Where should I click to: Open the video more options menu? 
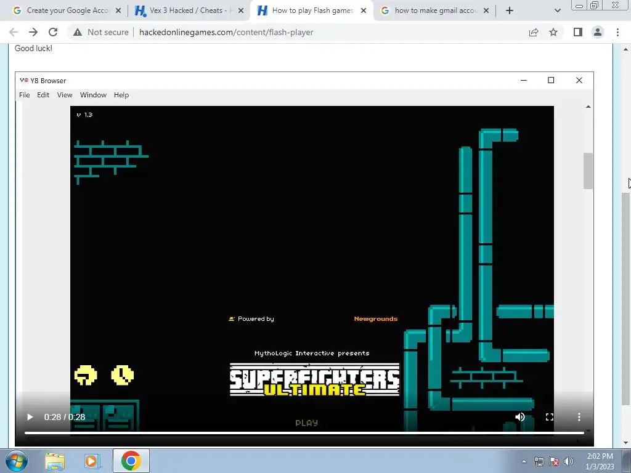click(x=579, y=417)
